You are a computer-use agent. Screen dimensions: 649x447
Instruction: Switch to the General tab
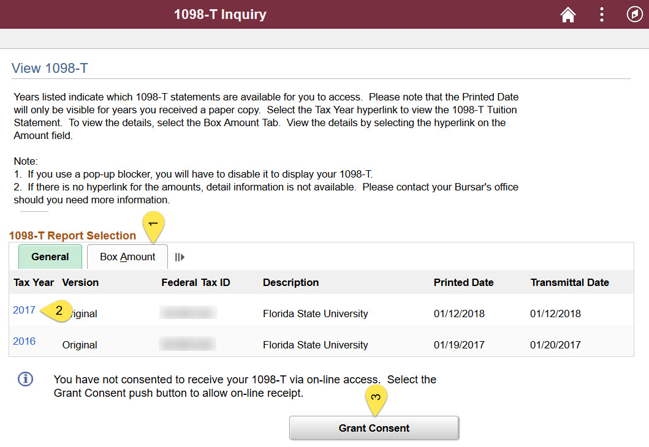pyautogui.click(x=50, y=257)
